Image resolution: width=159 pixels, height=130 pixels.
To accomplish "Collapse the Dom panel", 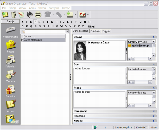I will 154,64.
